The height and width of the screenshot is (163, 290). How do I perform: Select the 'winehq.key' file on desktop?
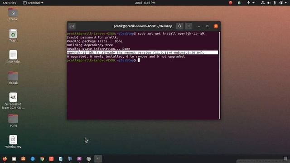point(13,142)
